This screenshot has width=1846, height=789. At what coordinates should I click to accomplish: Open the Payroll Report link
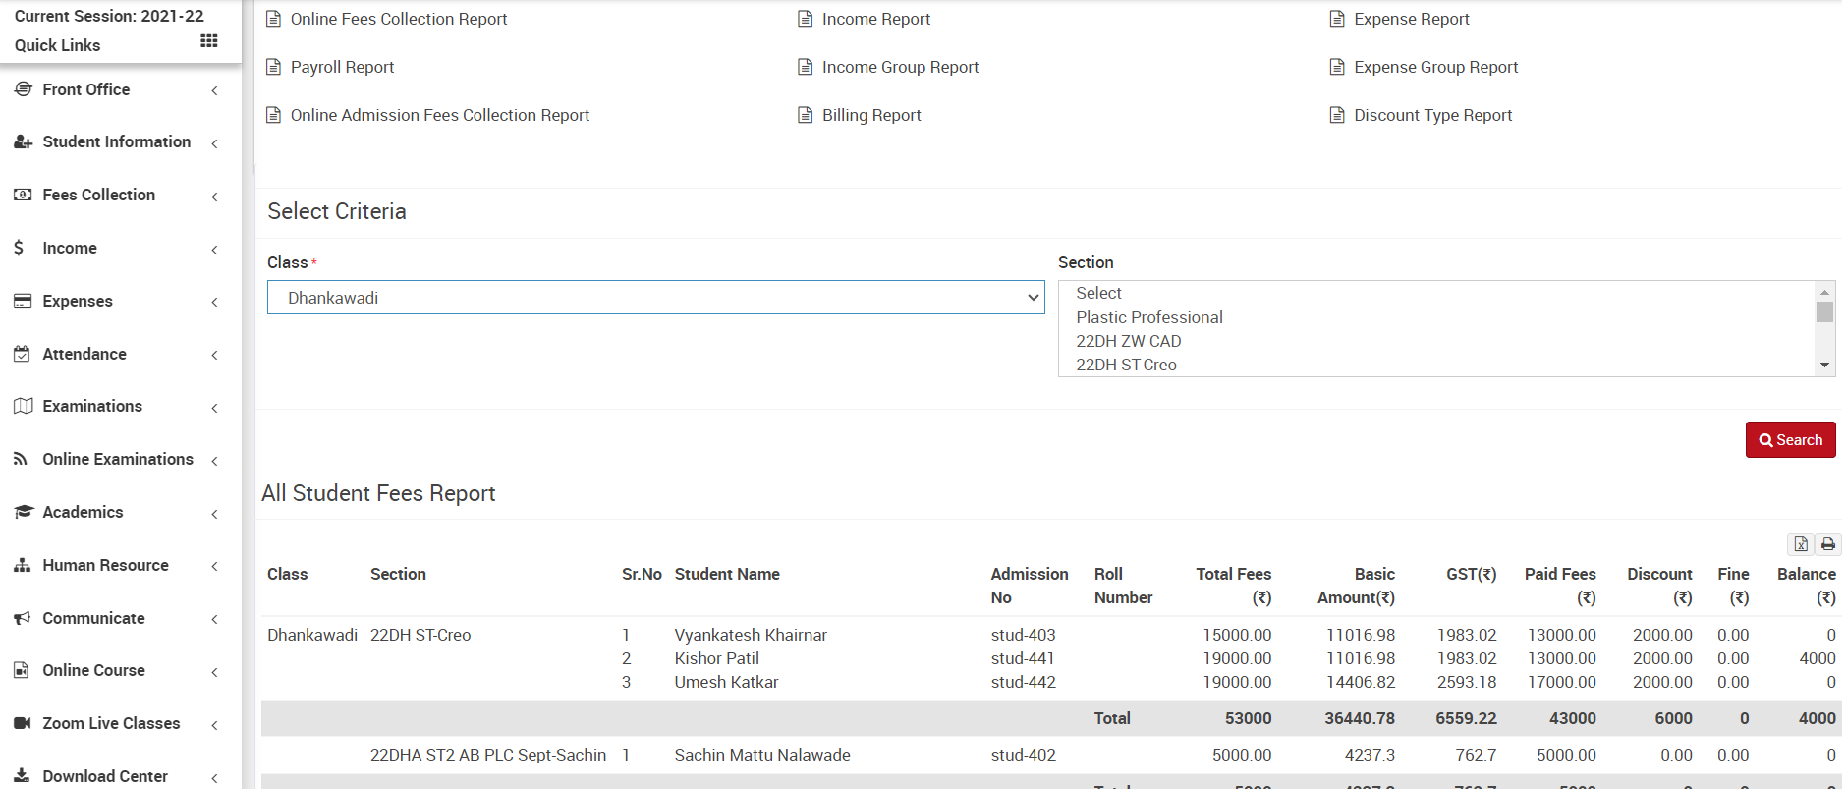(342, 67)
